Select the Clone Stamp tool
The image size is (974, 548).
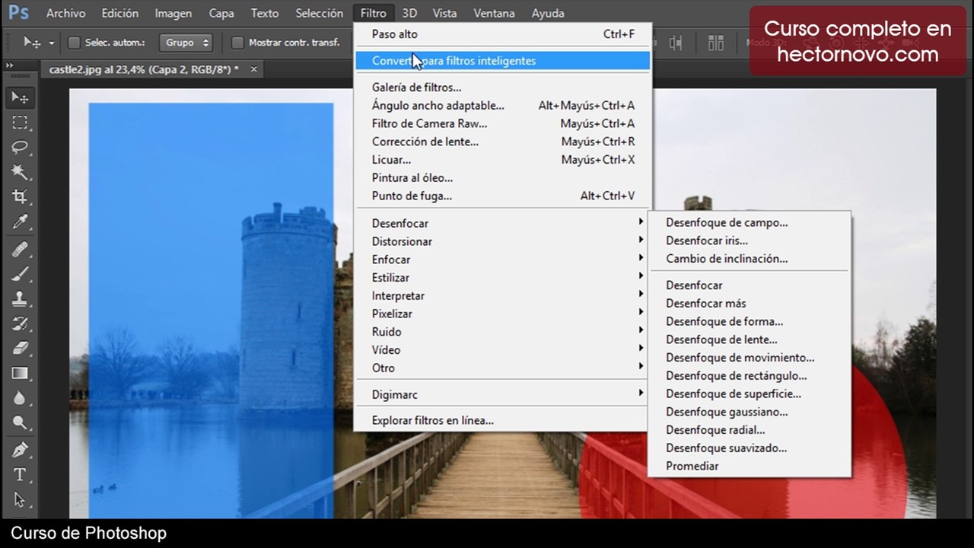tap(20, 299)
